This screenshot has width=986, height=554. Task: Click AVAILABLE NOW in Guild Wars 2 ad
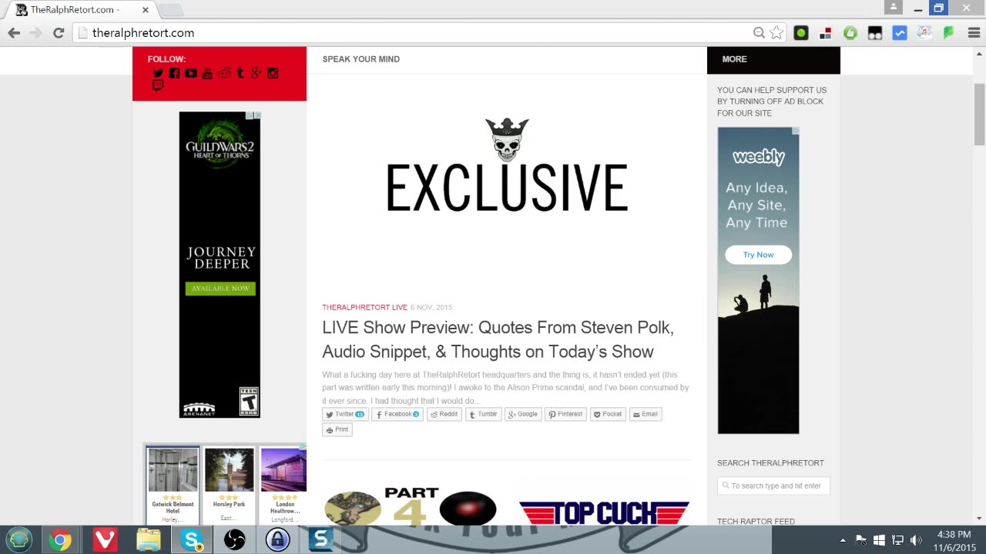[x=220, y=289]
